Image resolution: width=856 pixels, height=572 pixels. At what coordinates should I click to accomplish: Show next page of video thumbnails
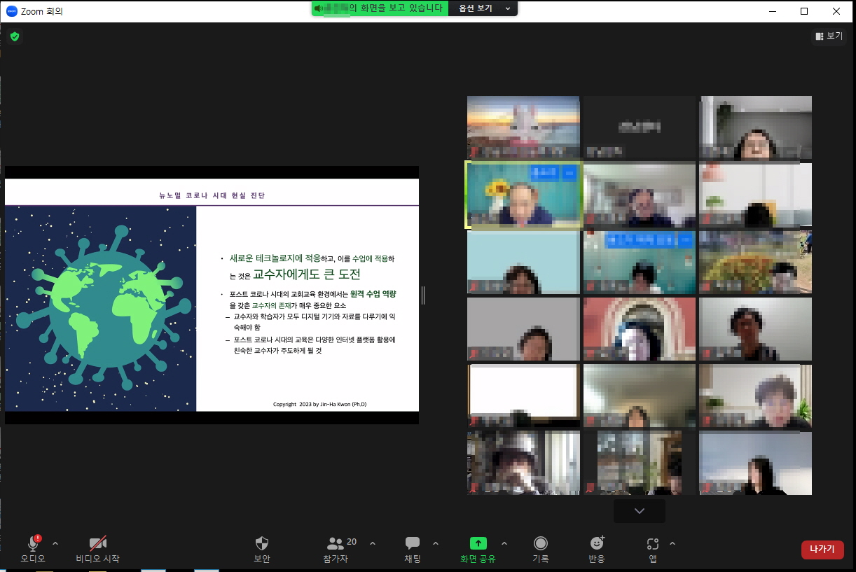639,511
